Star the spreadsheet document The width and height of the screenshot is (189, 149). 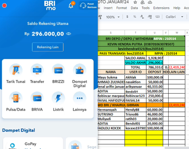click(135, 2)
